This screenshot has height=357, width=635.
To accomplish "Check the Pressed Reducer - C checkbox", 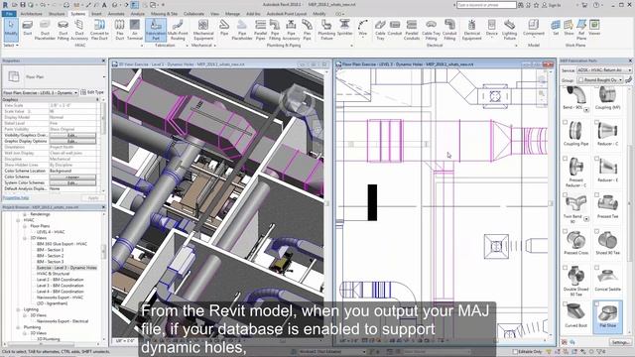I will 565,159.
